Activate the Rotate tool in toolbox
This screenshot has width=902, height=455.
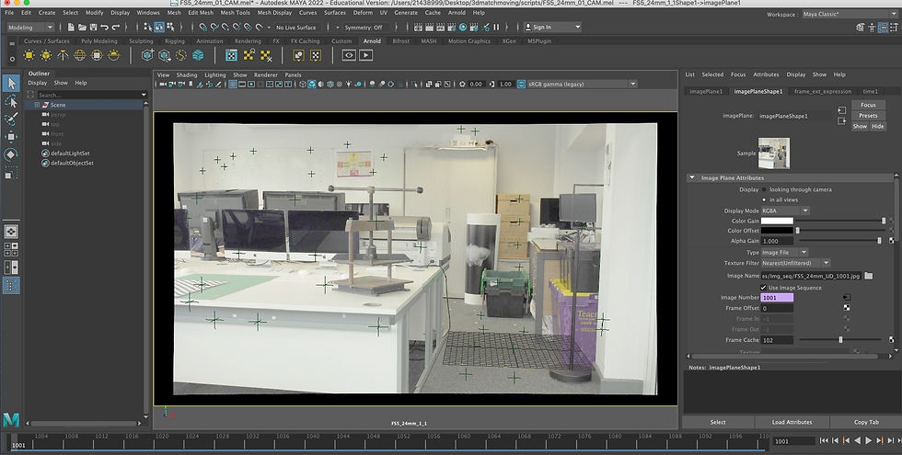point(11,154)
